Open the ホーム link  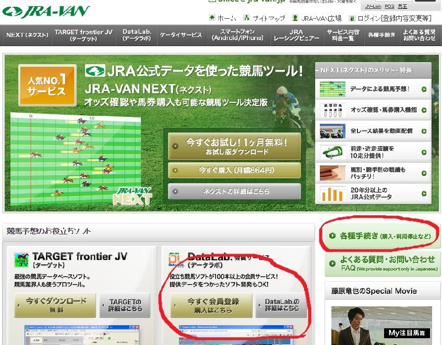pos(227,18)
